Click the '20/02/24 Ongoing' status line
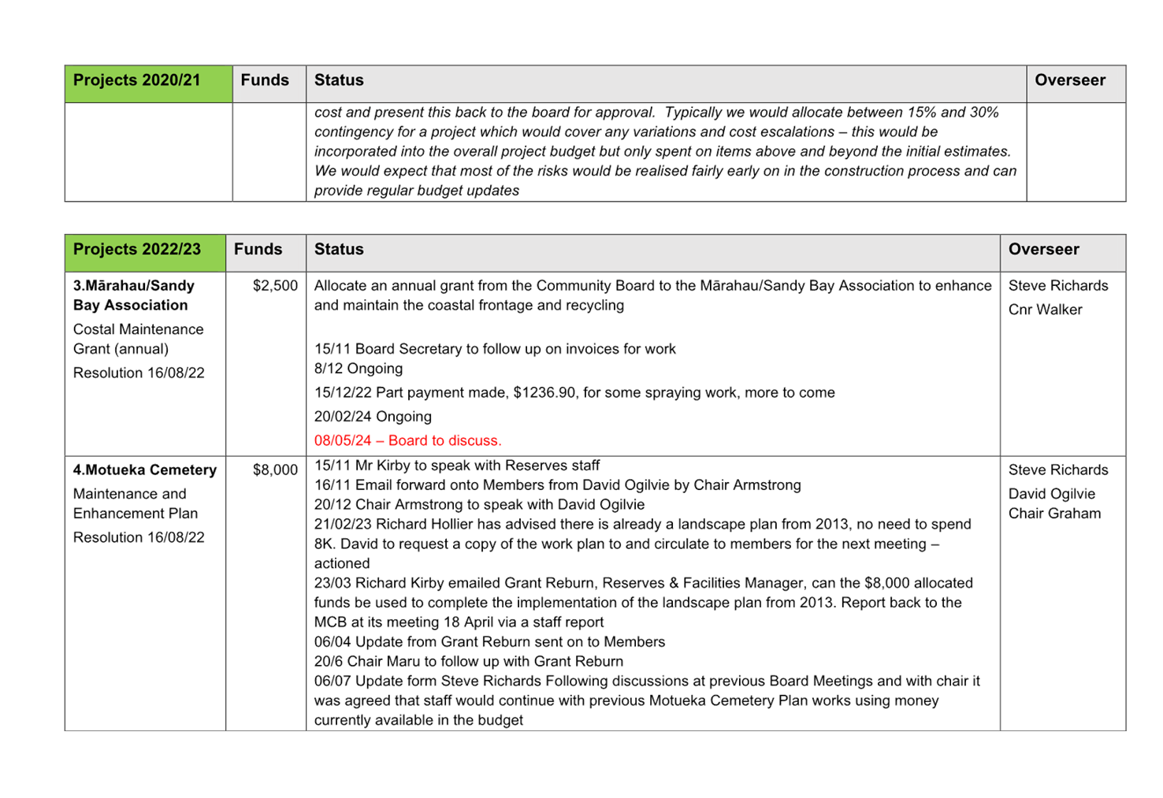The height and width of the screenshot is (798, 1163). [373, 417]
